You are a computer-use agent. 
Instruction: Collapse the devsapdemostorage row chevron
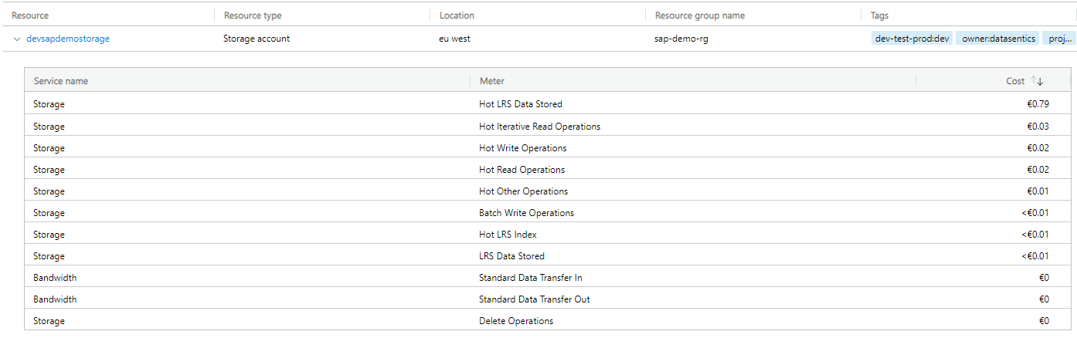(x=17, y=39)
